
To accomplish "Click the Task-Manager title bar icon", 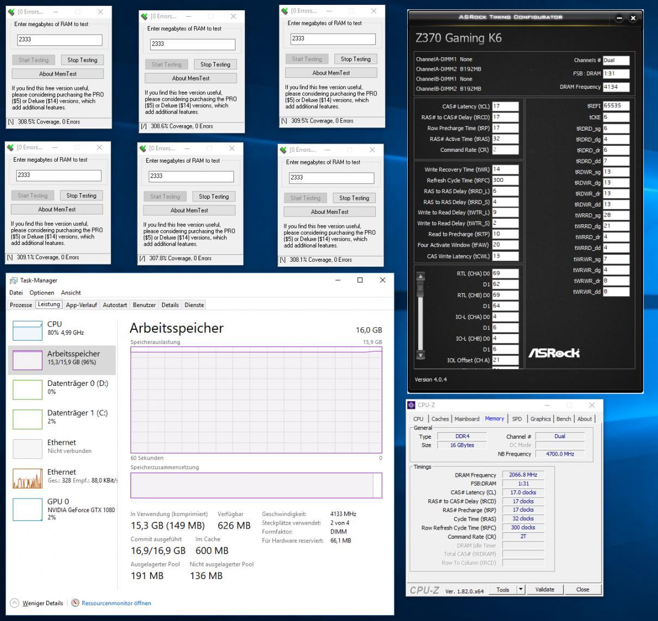I will tap(14, 280).
